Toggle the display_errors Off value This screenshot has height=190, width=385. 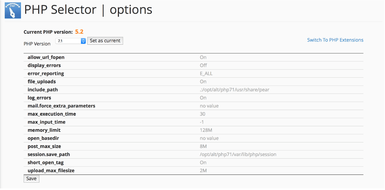click(203, 65)
